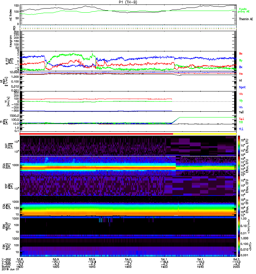Click the ESA electrons spectrogram panel

pos(128,206)
